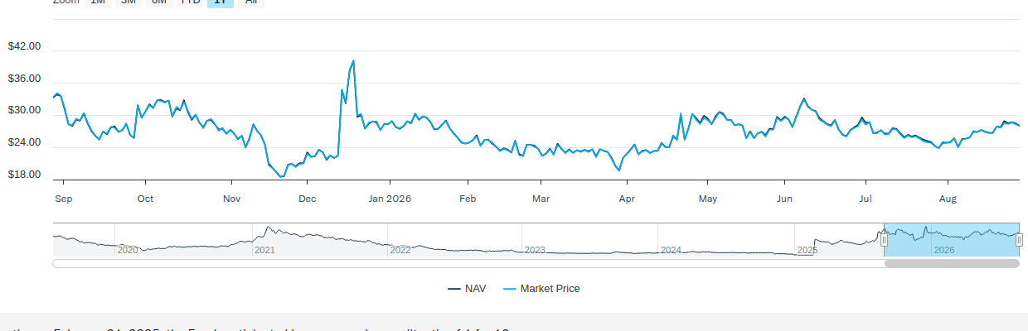Click the 2021 label in the navigator
1028x331 pixels.
(264, 250)
